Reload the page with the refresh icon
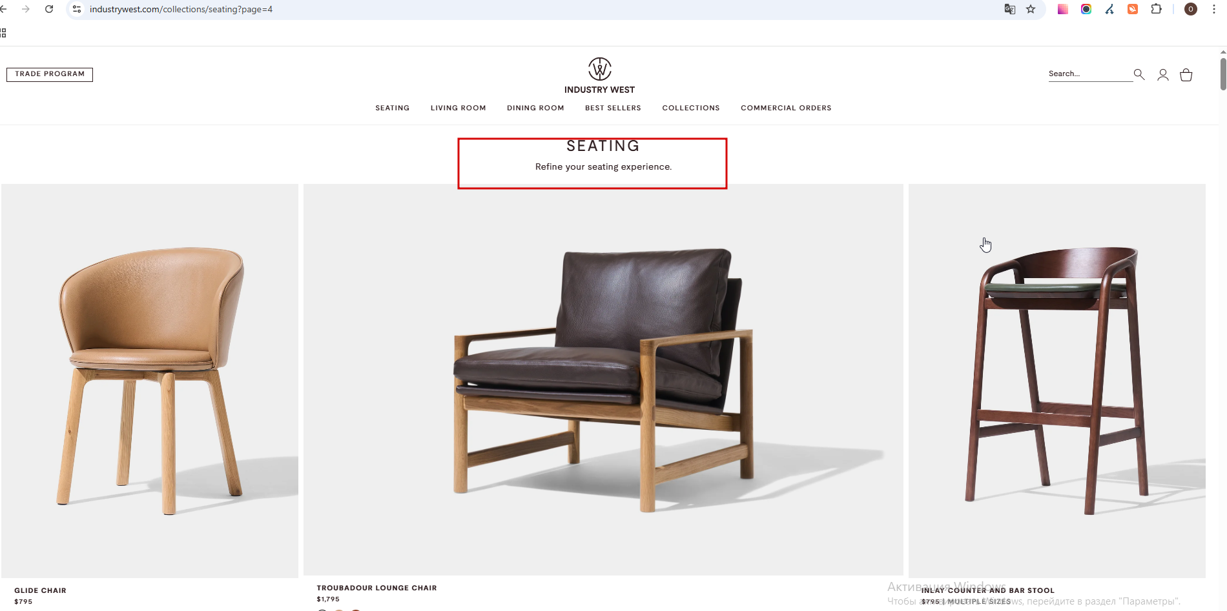The image size is (1227, 611). coord(49,9)
